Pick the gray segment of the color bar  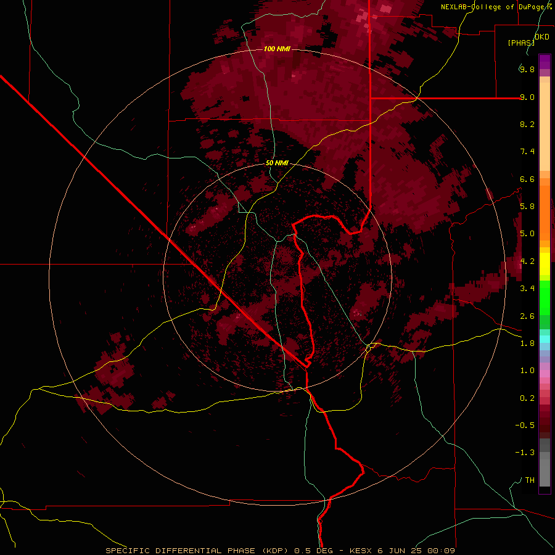[545, 462]
